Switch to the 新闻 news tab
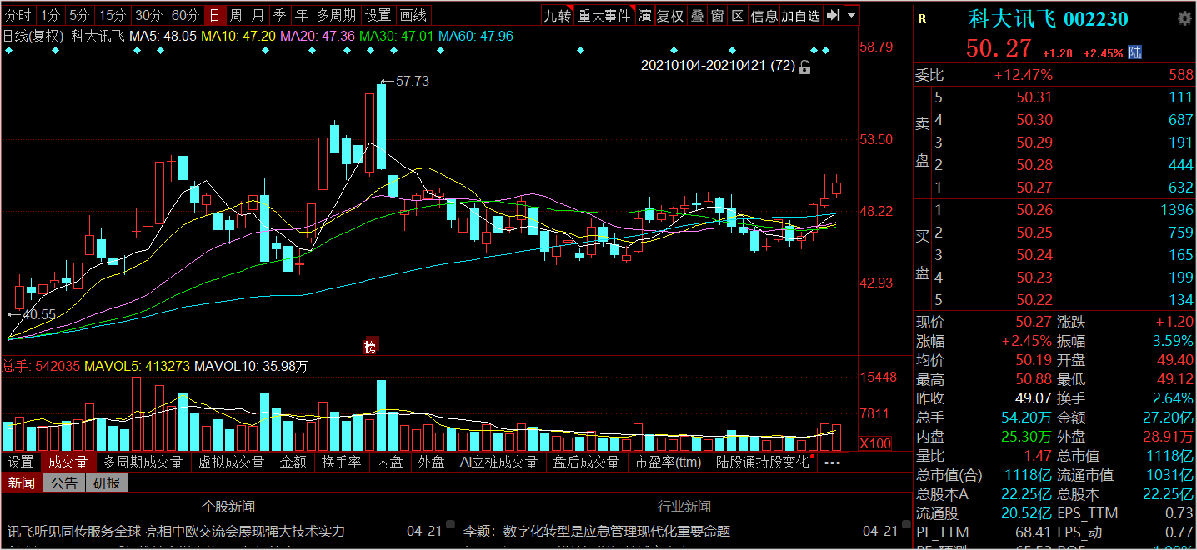The height and width of the screenshot is (550, 1197). click(x=22, y=482)
